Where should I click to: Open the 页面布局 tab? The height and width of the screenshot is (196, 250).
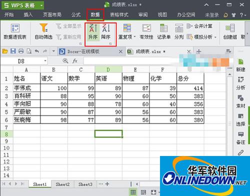click(52, 15)
